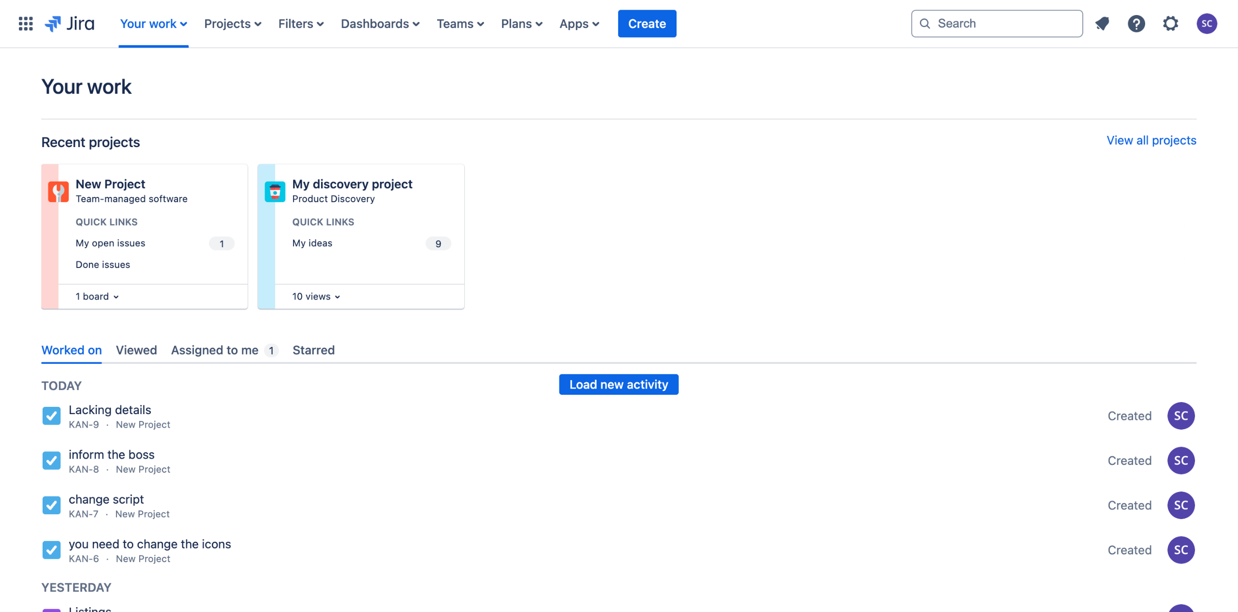Expand the 1 board dropdown
Image resolution: width=1238 pixels, height=612 pixels.
click(x=97, y=297)
